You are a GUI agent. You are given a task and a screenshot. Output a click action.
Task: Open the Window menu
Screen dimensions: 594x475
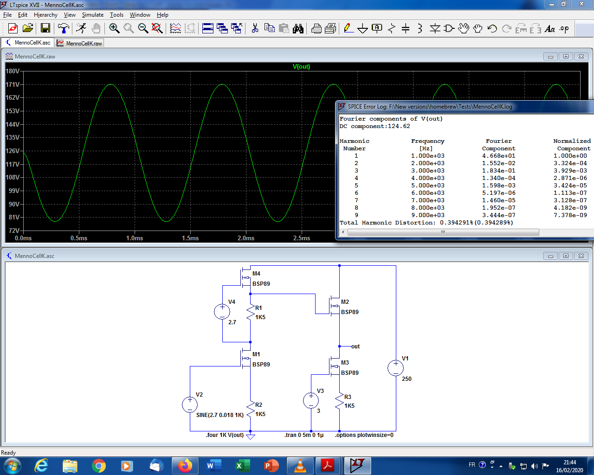pyautogui.click(x=140, y=15)
